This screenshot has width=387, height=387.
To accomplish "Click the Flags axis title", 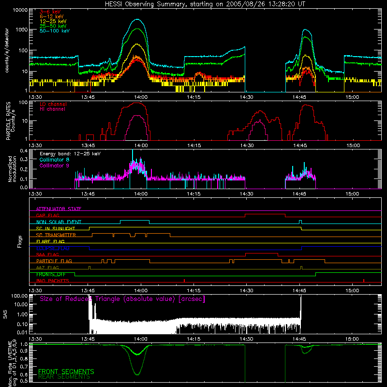I will coord(20,241).
